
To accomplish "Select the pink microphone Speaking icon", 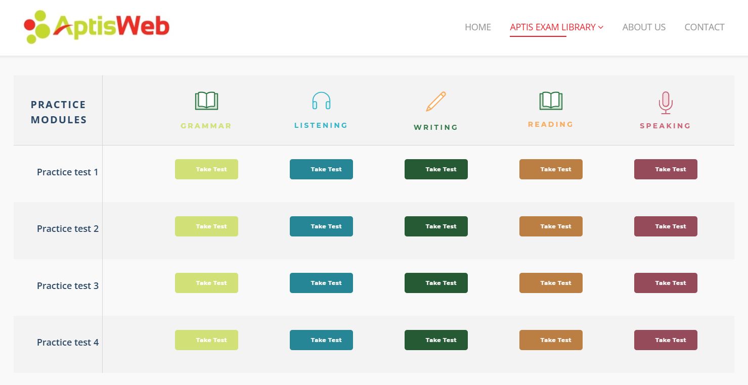I will pos(665,102).
